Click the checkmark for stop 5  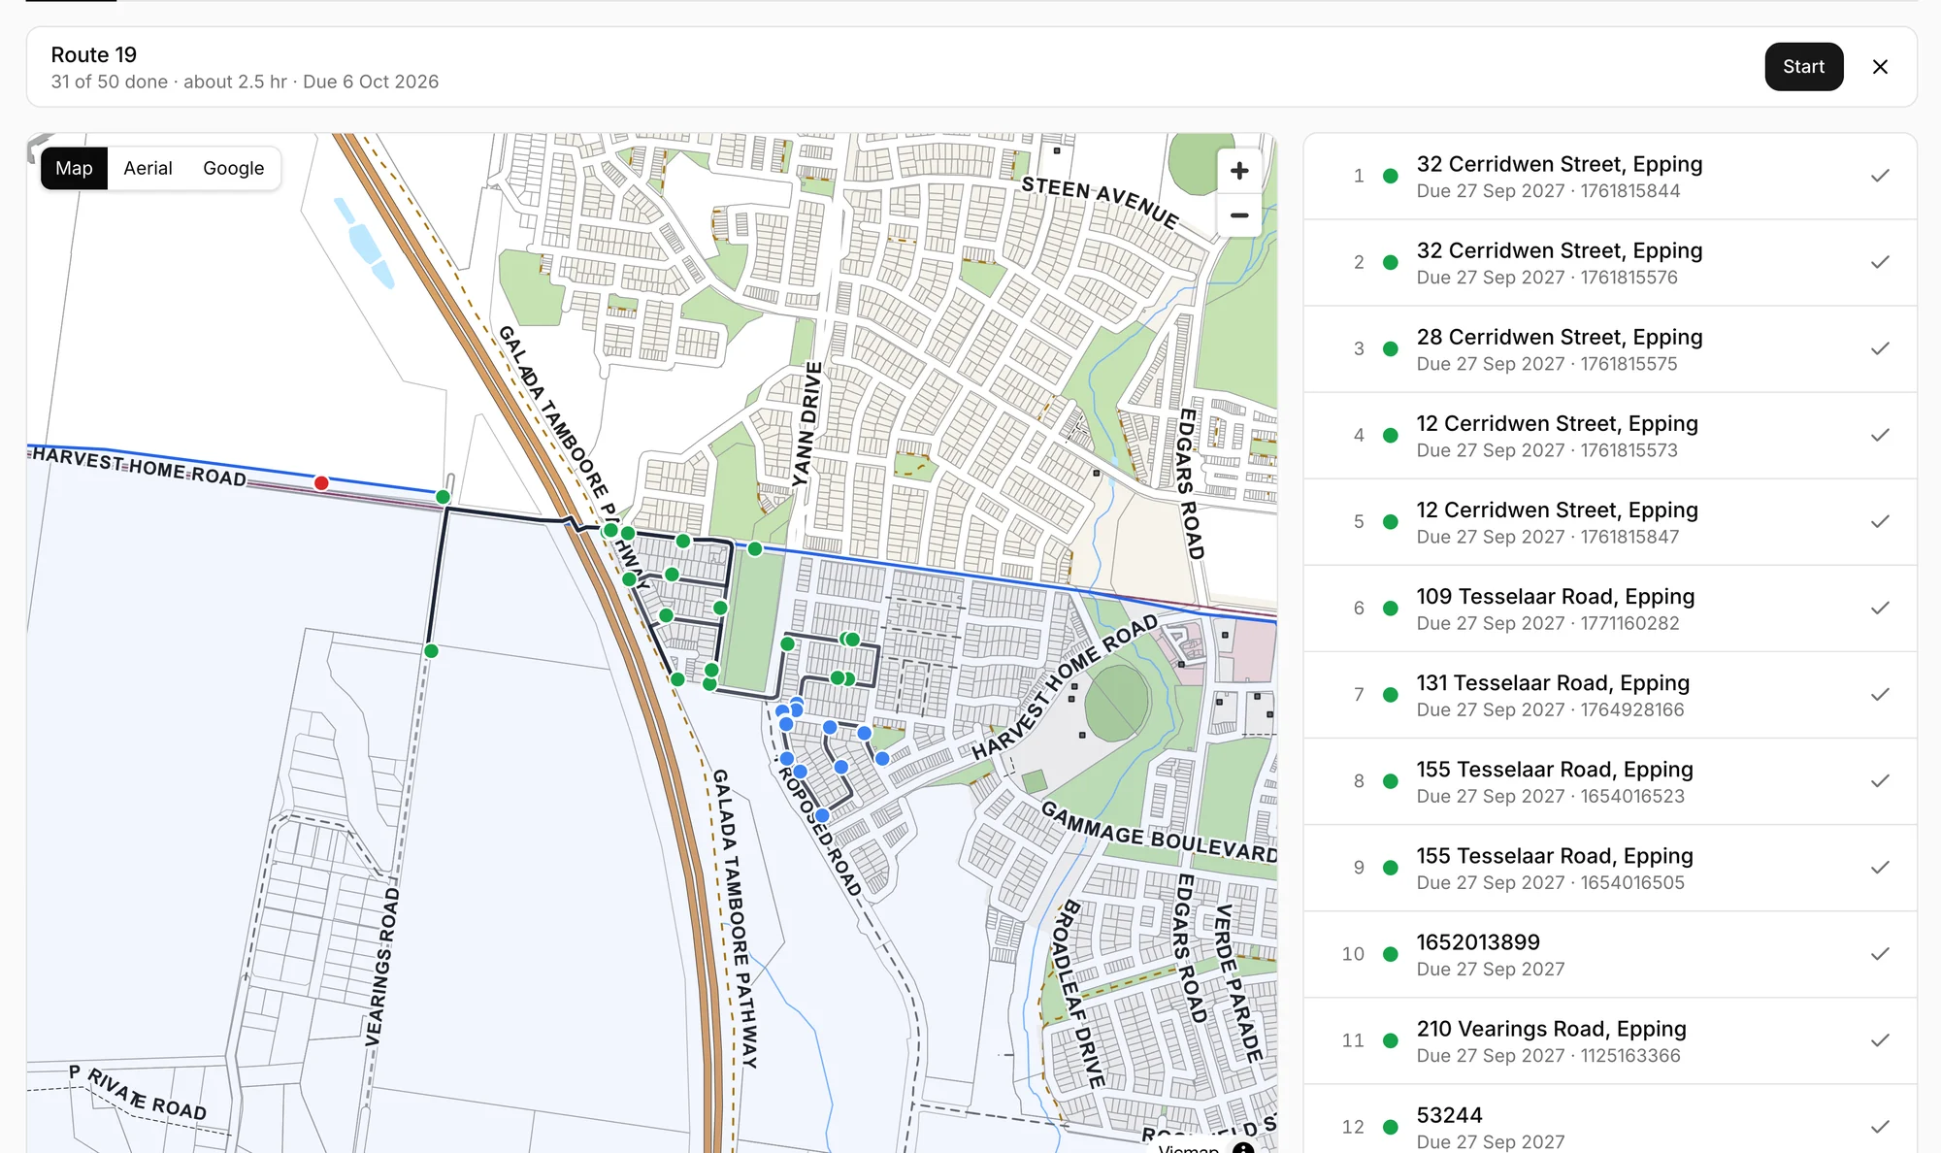(x=1880, y=521)
